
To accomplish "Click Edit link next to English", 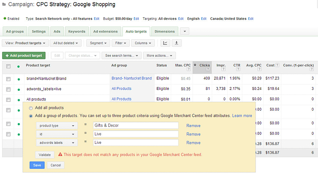I will coord(204,19).
